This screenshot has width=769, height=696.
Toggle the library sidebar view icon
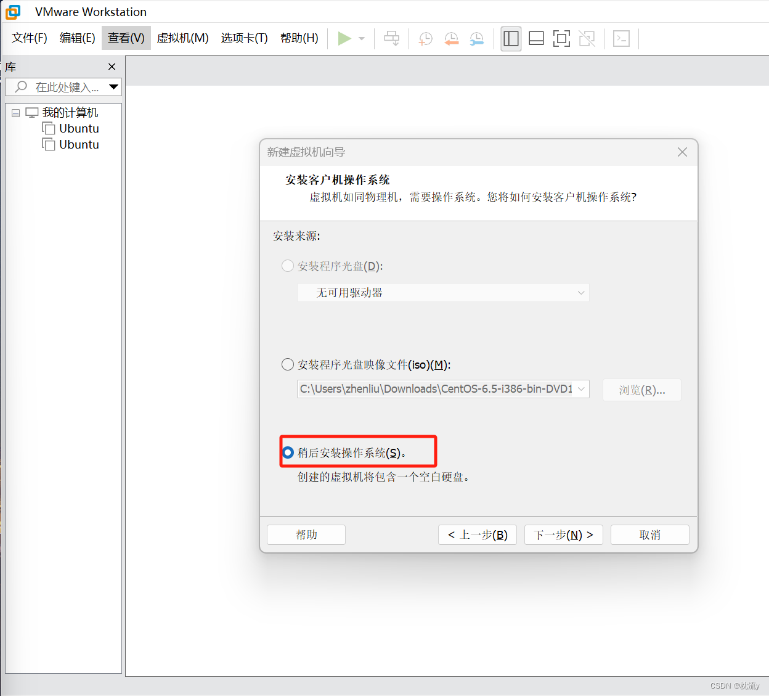[511, 39]
